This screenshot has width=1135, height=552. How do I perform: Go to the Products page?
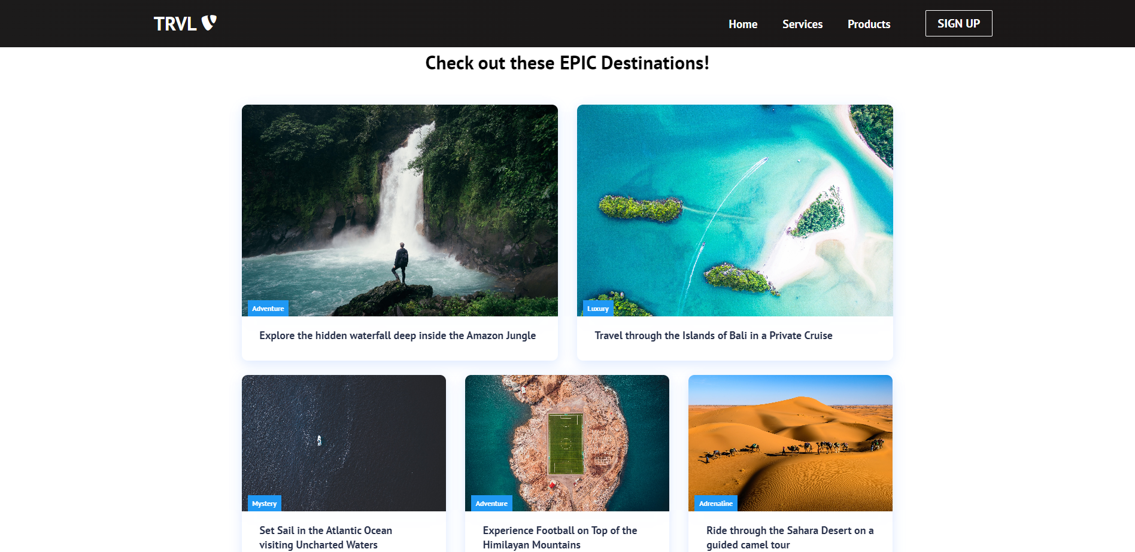point(869,24)
